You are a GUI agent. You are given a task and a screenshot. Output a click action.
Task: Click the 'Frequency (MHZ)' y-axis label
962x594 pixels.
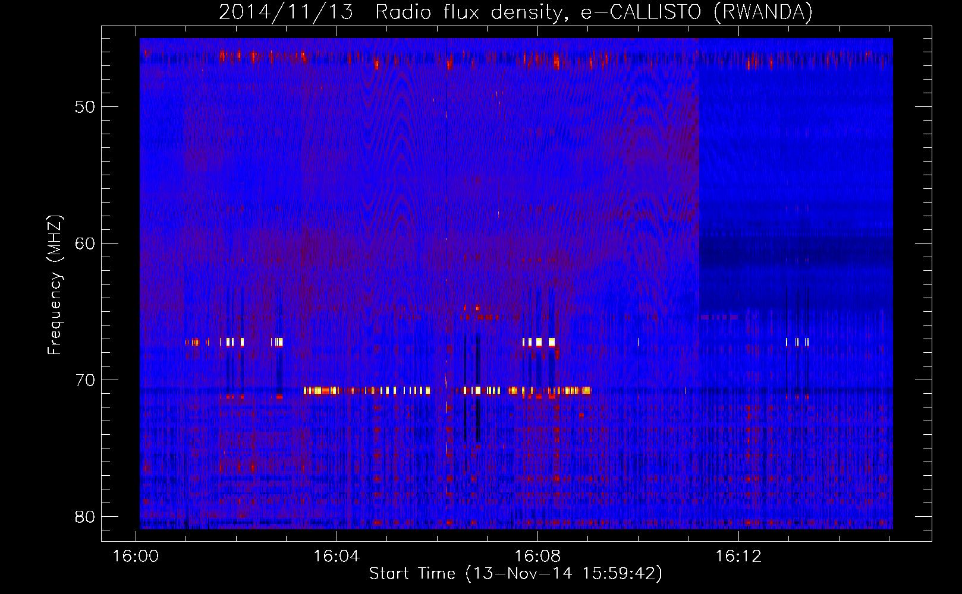(x=55, y=285)
